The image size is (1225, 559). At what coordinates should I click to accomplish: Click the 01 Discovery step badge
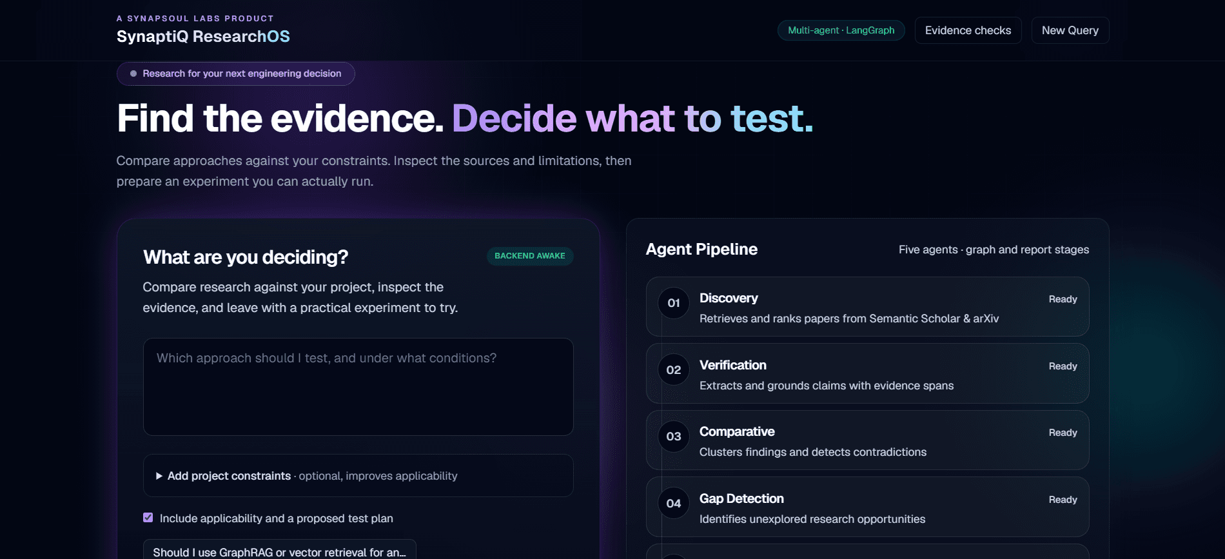tap(674, 303)
